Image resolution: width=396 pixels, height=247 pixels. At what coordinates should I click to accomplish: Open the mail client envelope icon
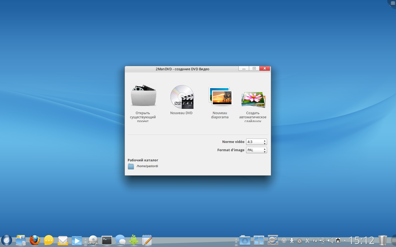coord(63,241)
